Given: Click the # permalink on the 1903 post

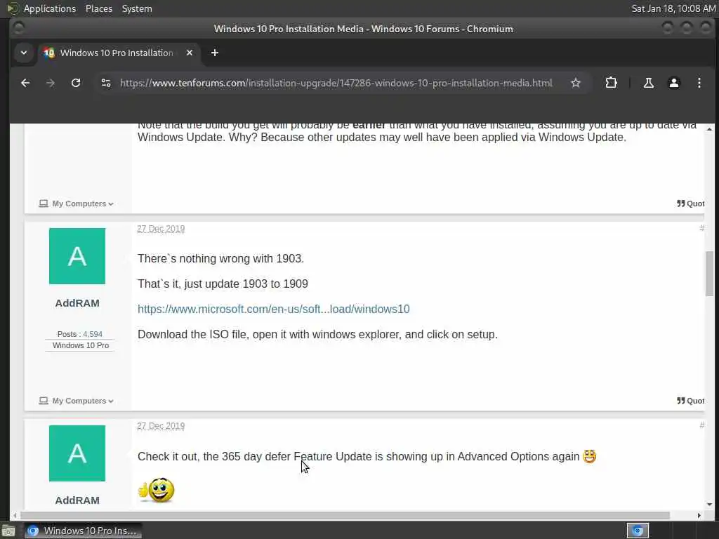Looking at the screenshot, I should pos(701,228).
